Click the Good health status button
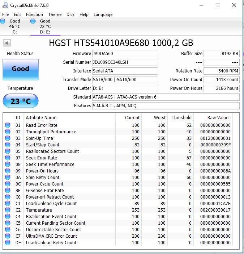The width and height of the screenshot is (244, 254). [x=20, y=69]
